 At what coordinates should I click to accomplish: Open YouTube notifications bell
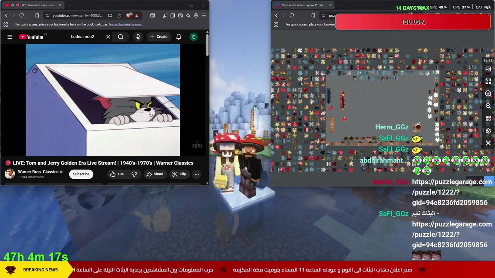pos(179,37)
